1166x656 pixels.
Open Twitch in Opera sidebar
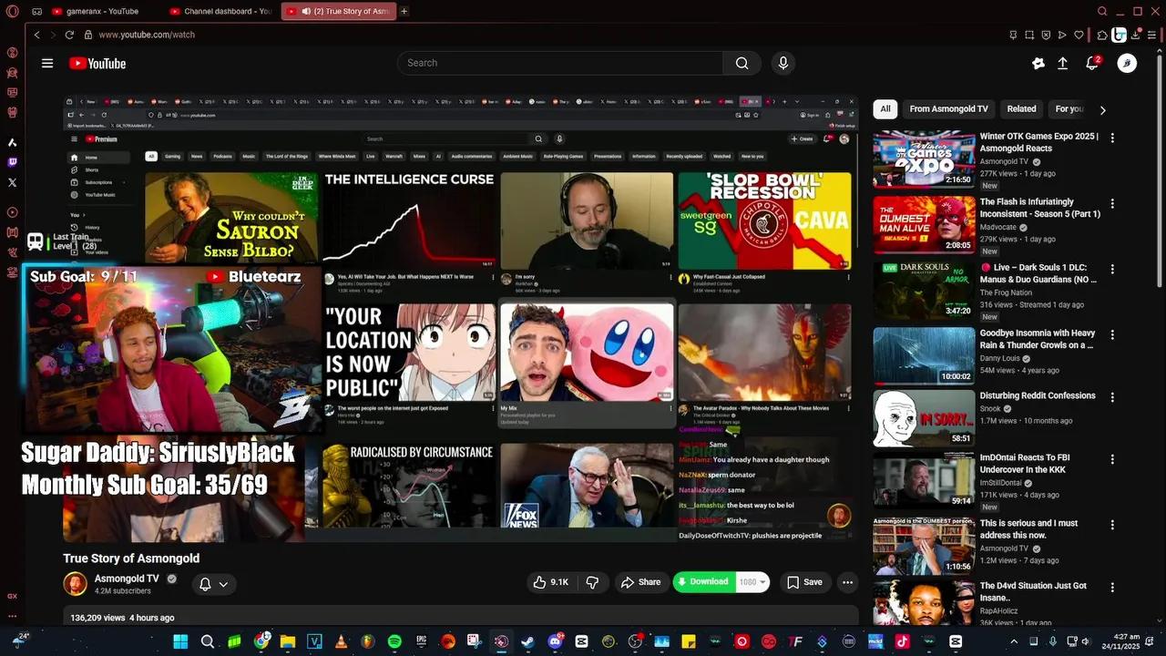point(12,162)
